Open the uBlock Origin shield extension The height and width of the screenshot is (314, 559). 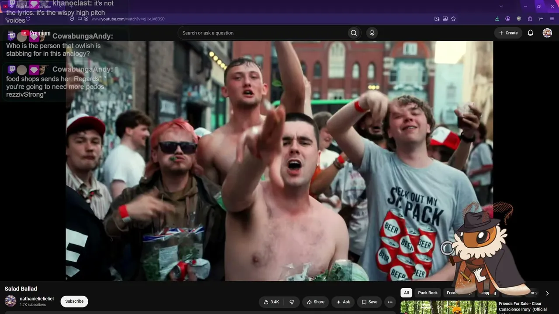coord(519,19)
